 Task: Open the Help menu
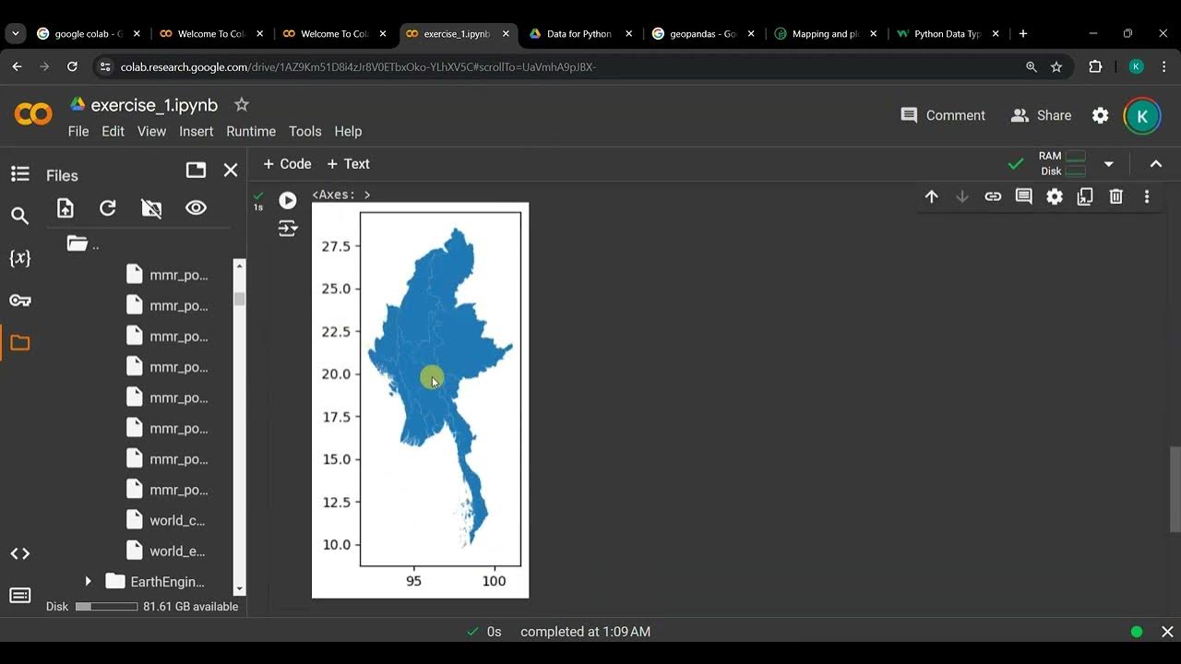tap(348, 131)
